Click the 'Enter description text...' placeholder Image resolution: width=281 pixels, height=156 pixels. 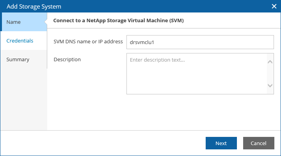coord(157,60)
